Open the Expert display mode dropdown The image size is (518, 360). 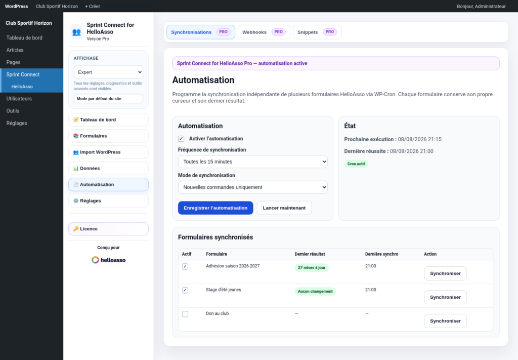pyautogui.click(x=108, y=72)
